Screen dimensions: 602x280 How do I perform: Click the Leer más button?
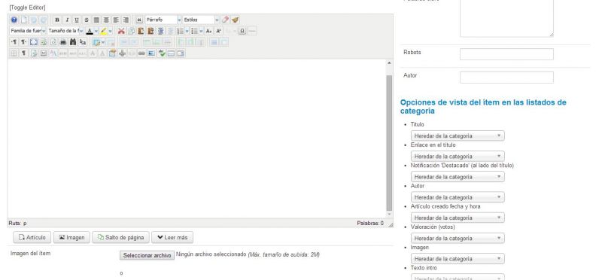tap(172, 237)
